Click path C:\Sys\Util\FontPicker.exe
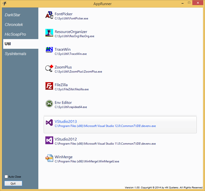Viewport: 205px width, 191px height. (x=72, y=19)
